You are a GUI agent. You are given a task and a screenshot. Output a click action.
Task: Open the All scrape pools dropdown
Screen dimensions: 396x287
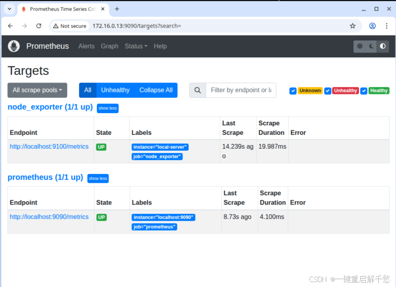[x=38, y=90]
